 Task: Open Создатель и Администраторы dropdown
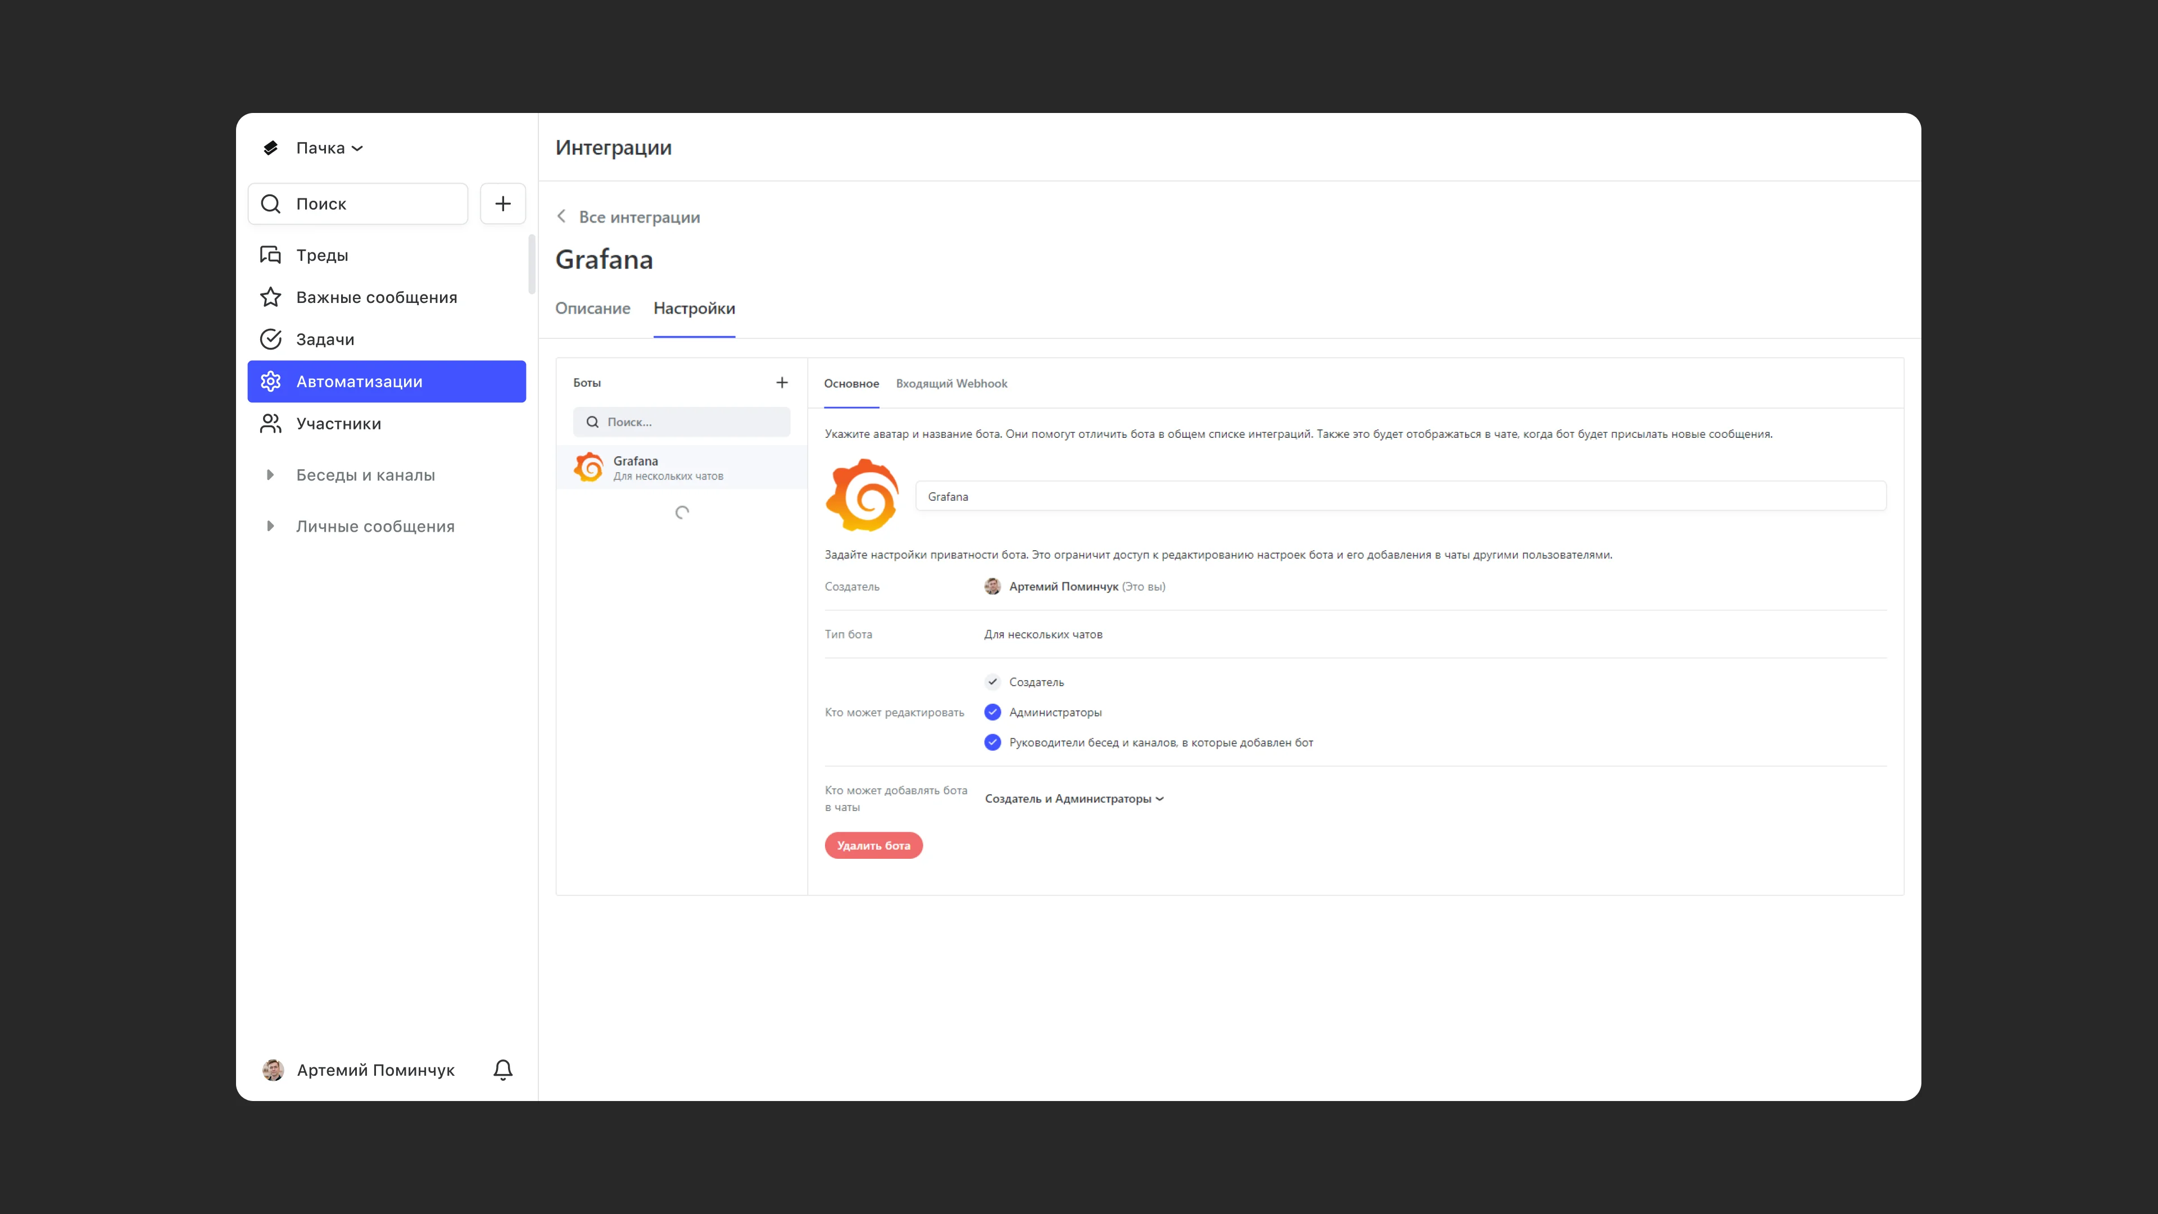[1074, 799]
